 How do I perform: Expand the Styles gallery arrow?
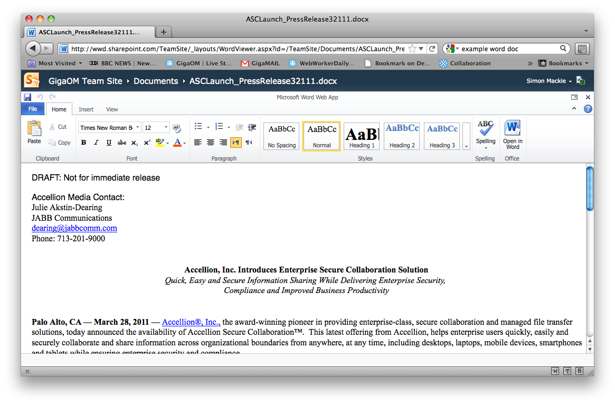click(466, 146)
